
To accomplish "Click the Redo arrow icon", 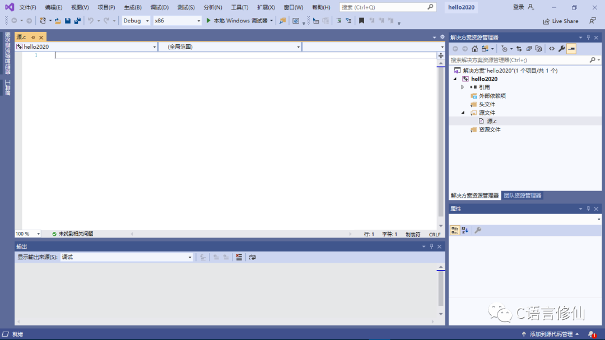I will 106,21.
